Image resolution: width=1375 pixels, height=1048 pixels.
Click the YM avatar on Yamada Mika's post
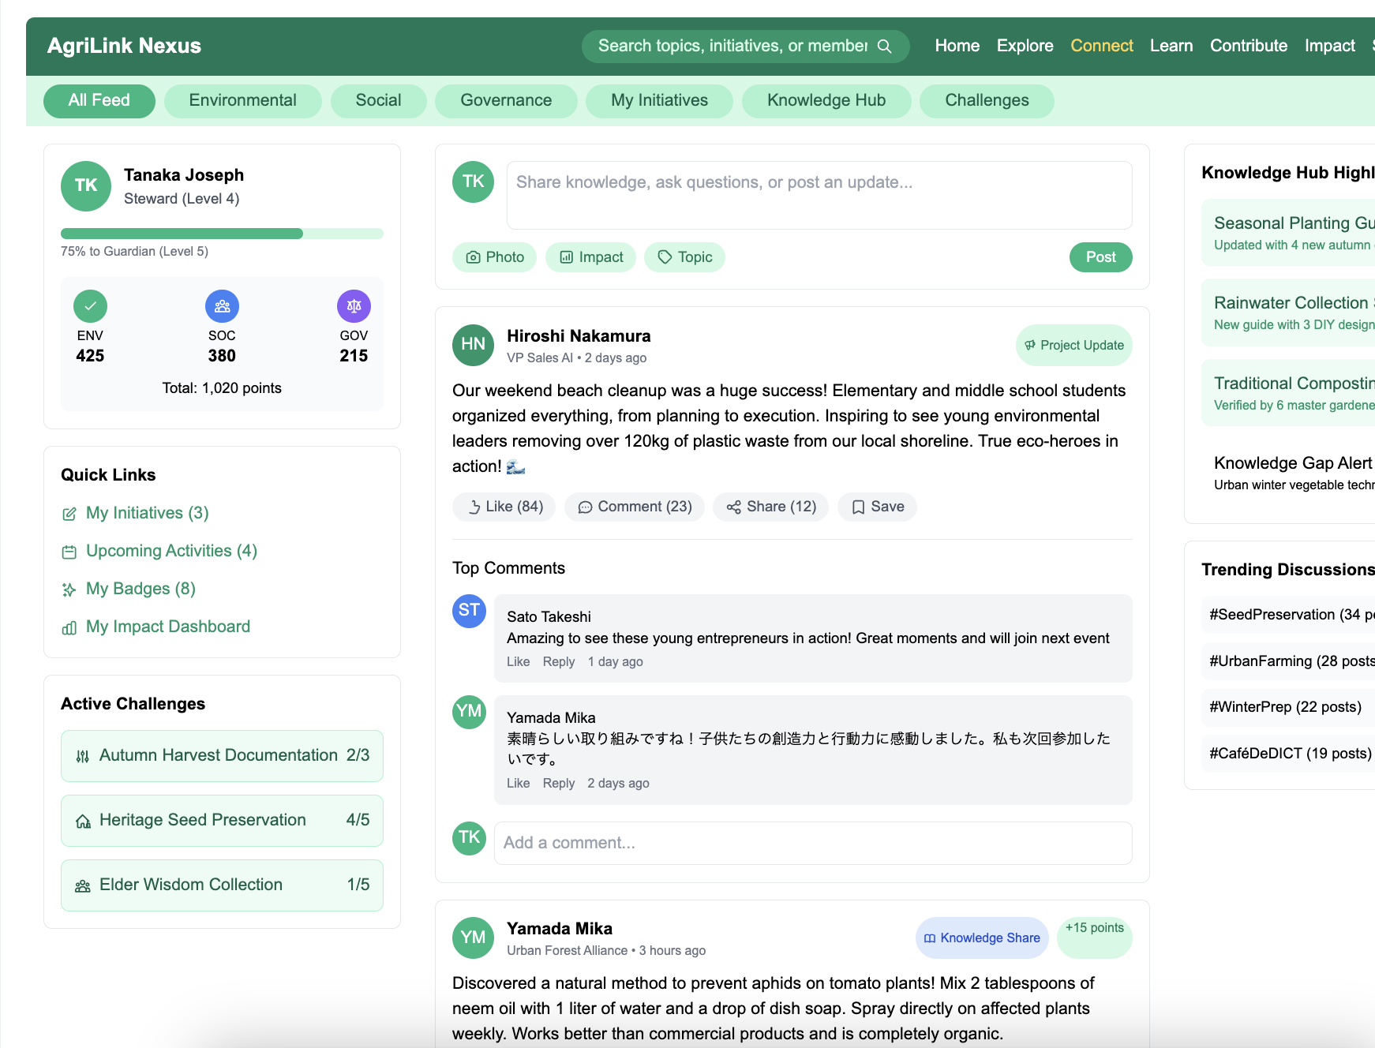pos(473,938)
